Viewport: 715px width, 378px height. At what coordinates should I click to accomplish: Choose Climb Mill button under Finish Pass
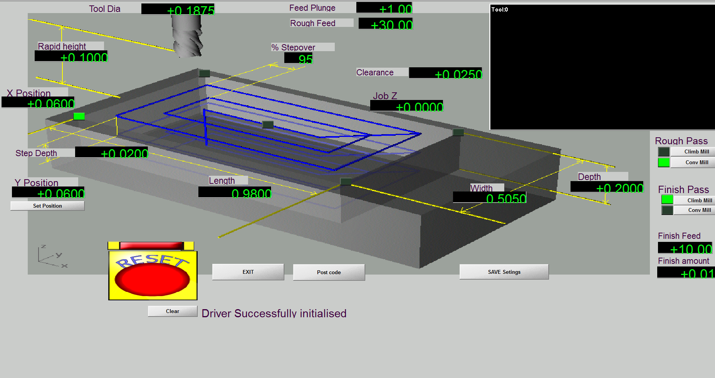[x=695, y=200]
